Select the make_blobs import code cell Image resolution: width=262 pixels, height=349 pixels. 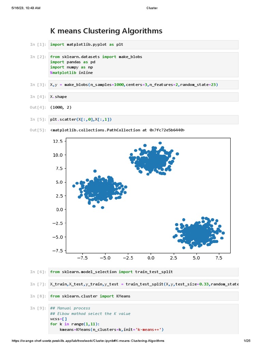(144, 64)
